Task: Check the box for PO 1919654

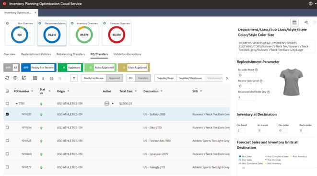Action: tap(7, 128)
